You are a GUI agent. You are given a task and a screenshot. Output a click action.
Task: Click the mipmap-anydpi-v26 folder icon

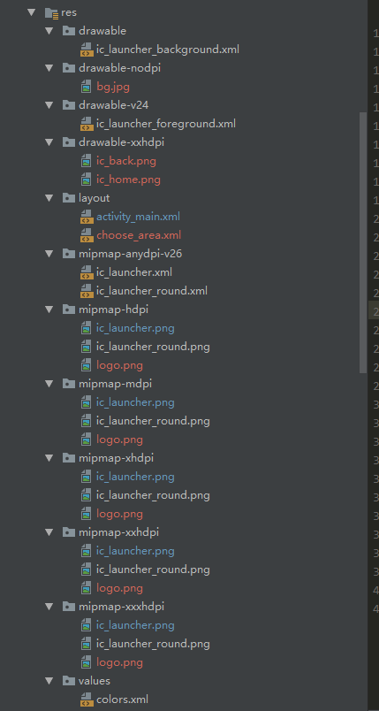[x=69, y=254]
